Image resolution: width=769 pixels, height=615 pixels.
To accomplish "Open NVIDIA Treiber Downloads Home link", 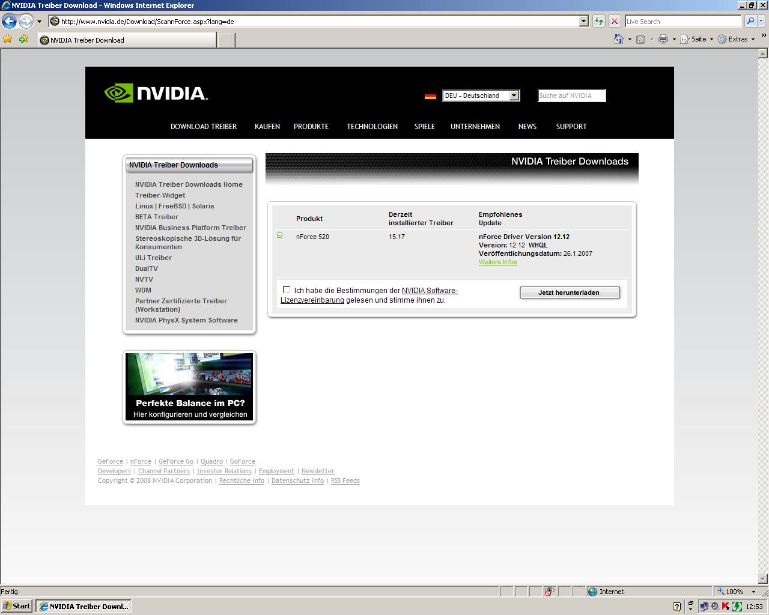I will (x=189, y=184).
